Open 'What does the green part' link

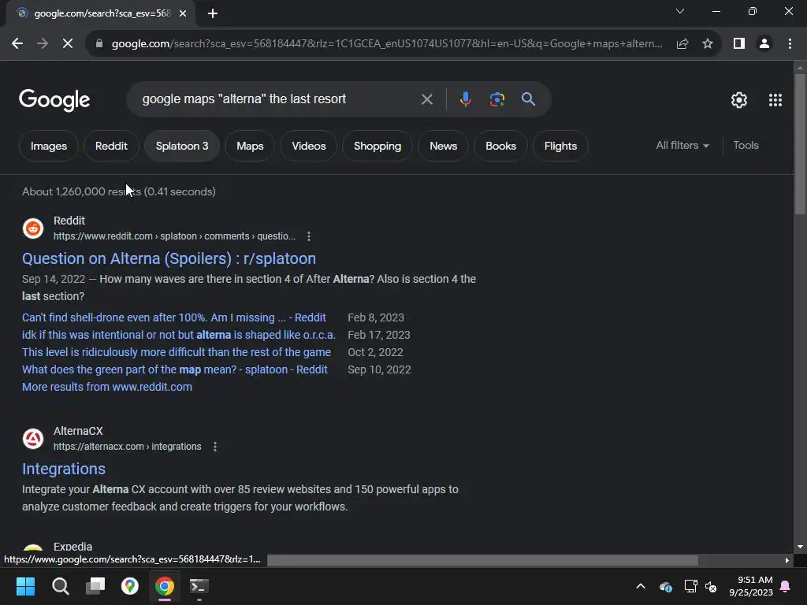[174, 370]
